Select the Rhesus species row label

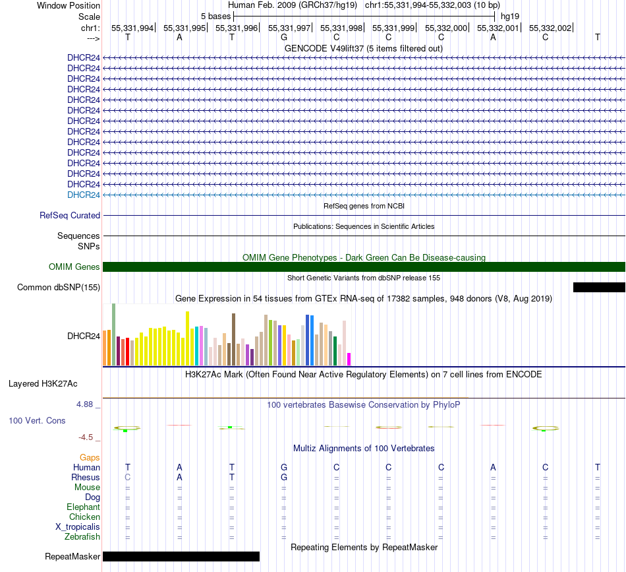click(x=86, y=477)
